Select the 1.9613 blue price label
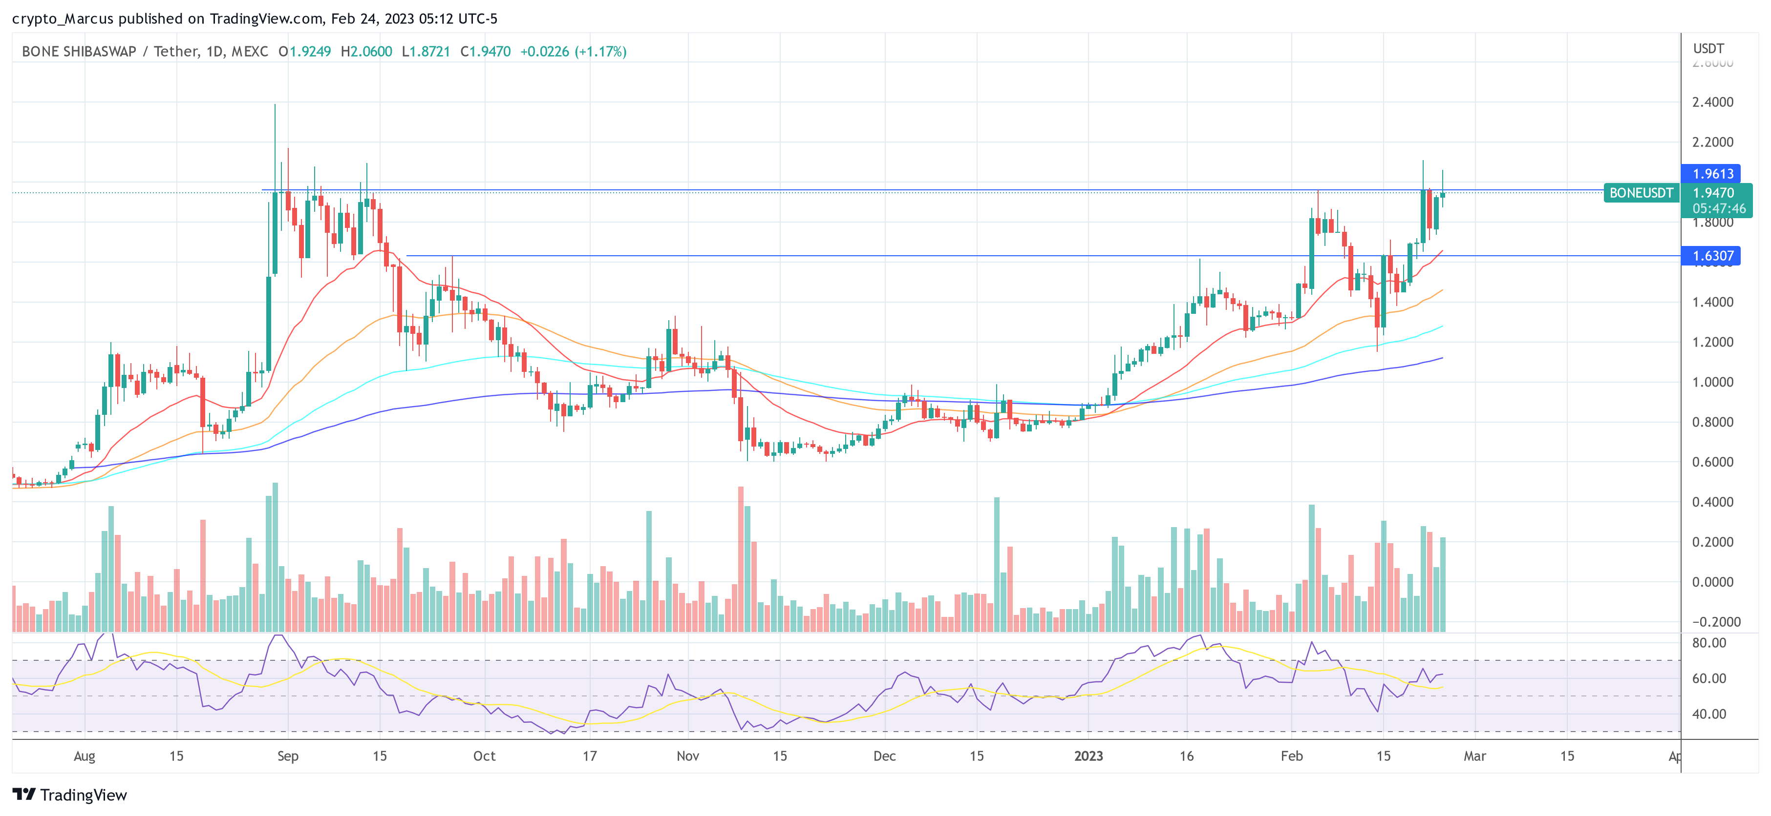This screenshot has width=1771, height=816. pyautogui.click(x=1713, y=174)
